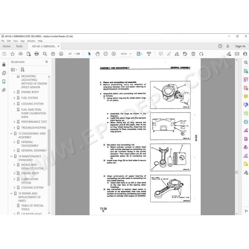Activate the Hand pan tool

[x=97, y=54]
